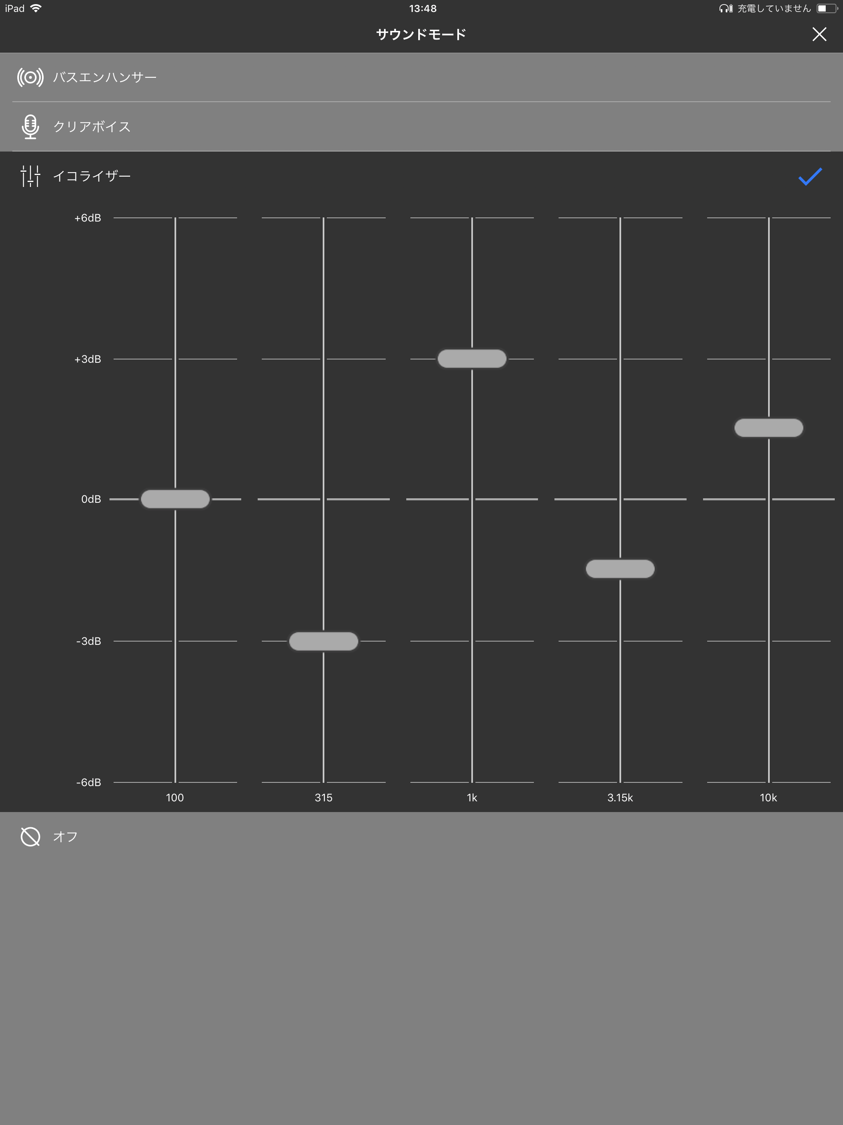843x1125 pixels.
Task: Click the equalizer sliders icon
Action: (x=30, y=176)
